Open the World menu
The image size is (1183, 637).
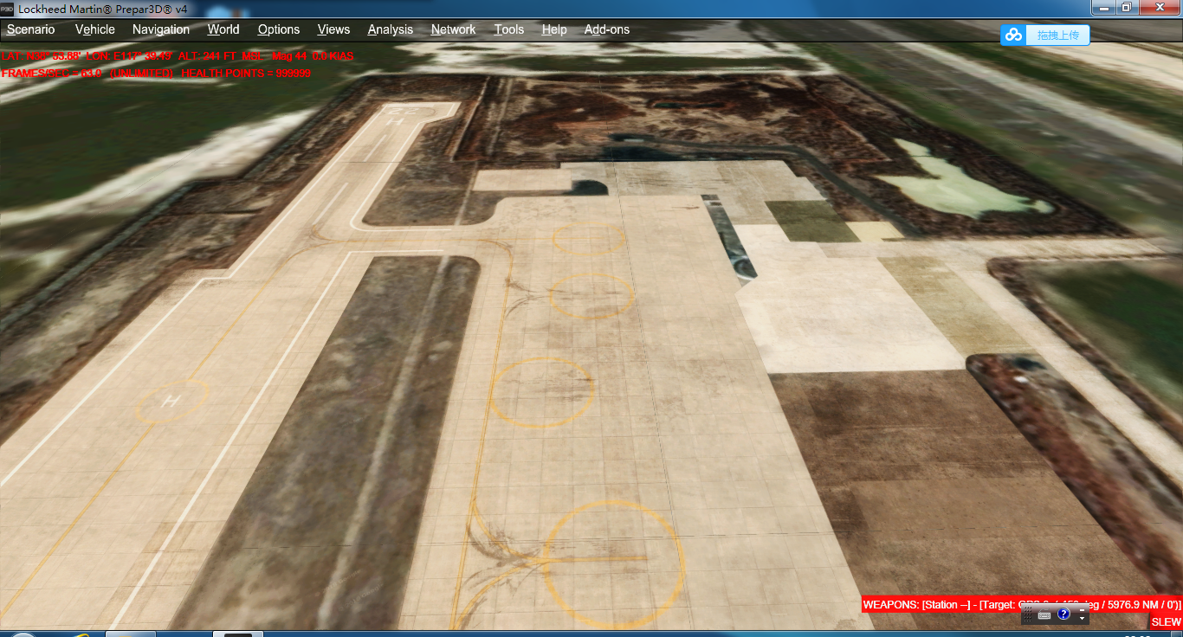coord(223,29)
